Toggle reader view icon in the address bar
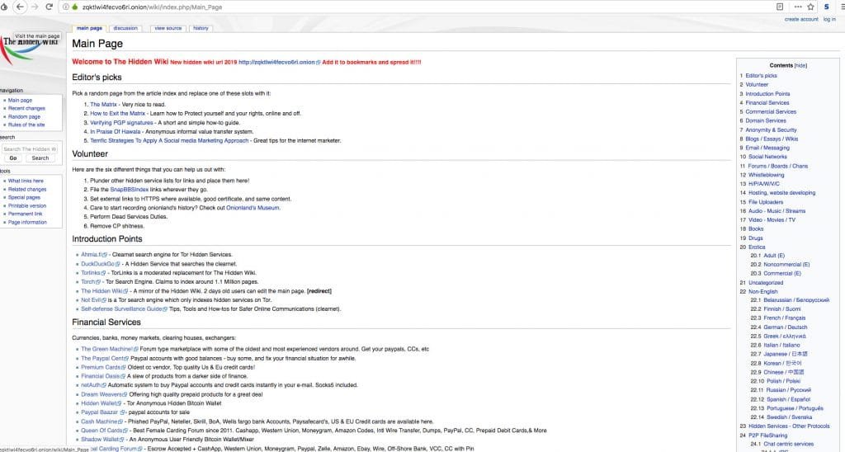 tap(780, 7)
